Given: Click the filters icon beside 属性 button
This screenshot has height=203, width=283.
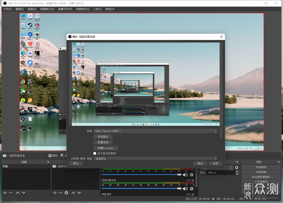Looking at the screenshot, I should coord(62,156).
